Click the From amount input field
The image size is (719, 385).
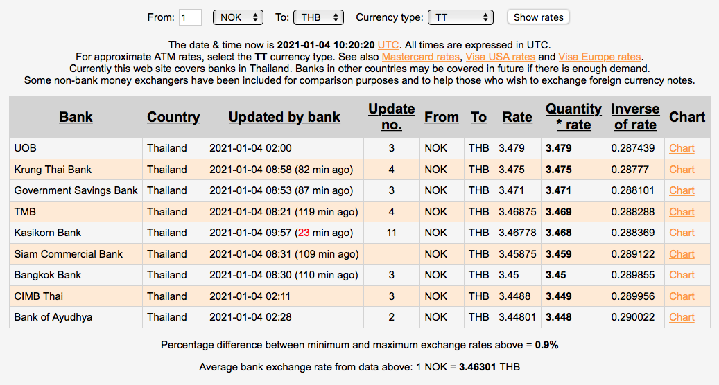pyautogui.click(x=190, y=17)
